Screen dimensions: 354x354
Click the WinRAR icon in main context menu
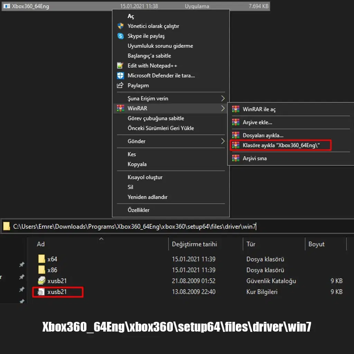(120, 108)
